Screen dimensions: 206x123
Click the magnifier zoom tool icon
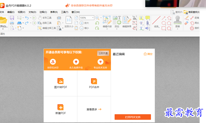97,18
